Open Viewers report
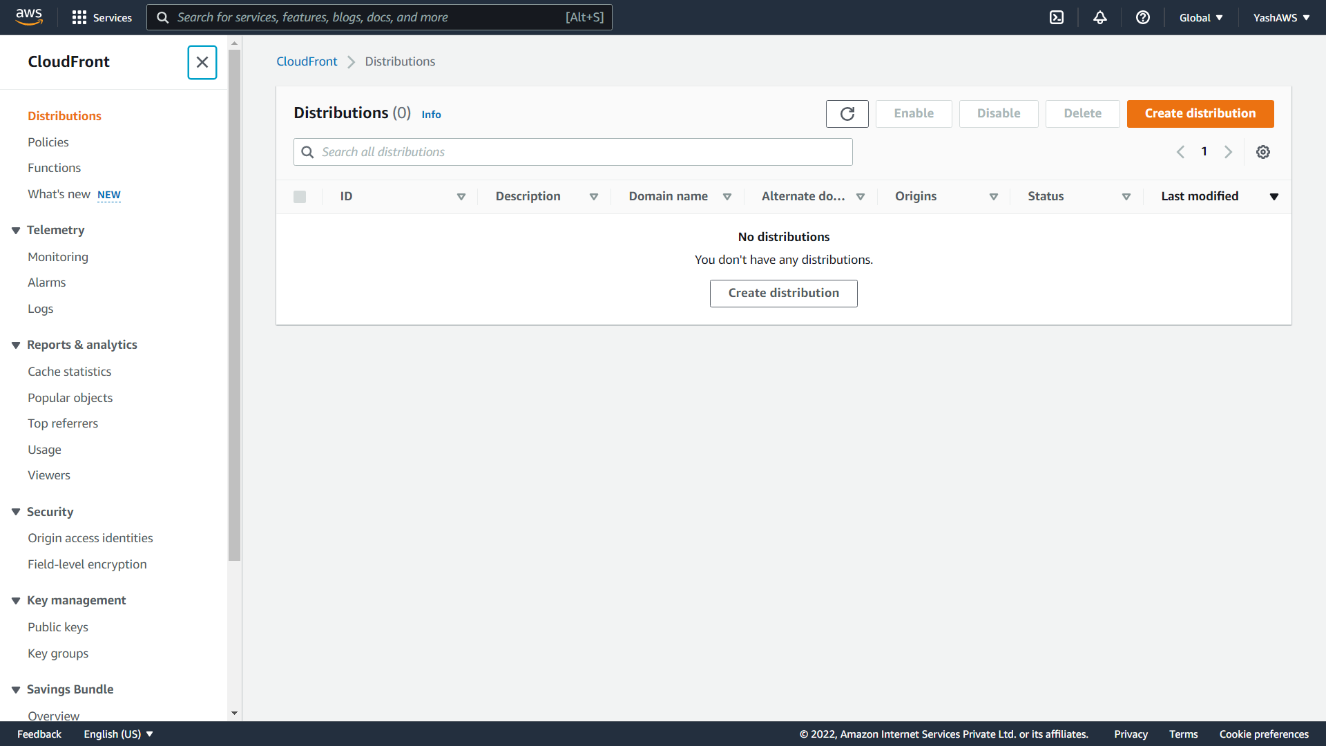 pyautogui.click(x=49, y=475)
